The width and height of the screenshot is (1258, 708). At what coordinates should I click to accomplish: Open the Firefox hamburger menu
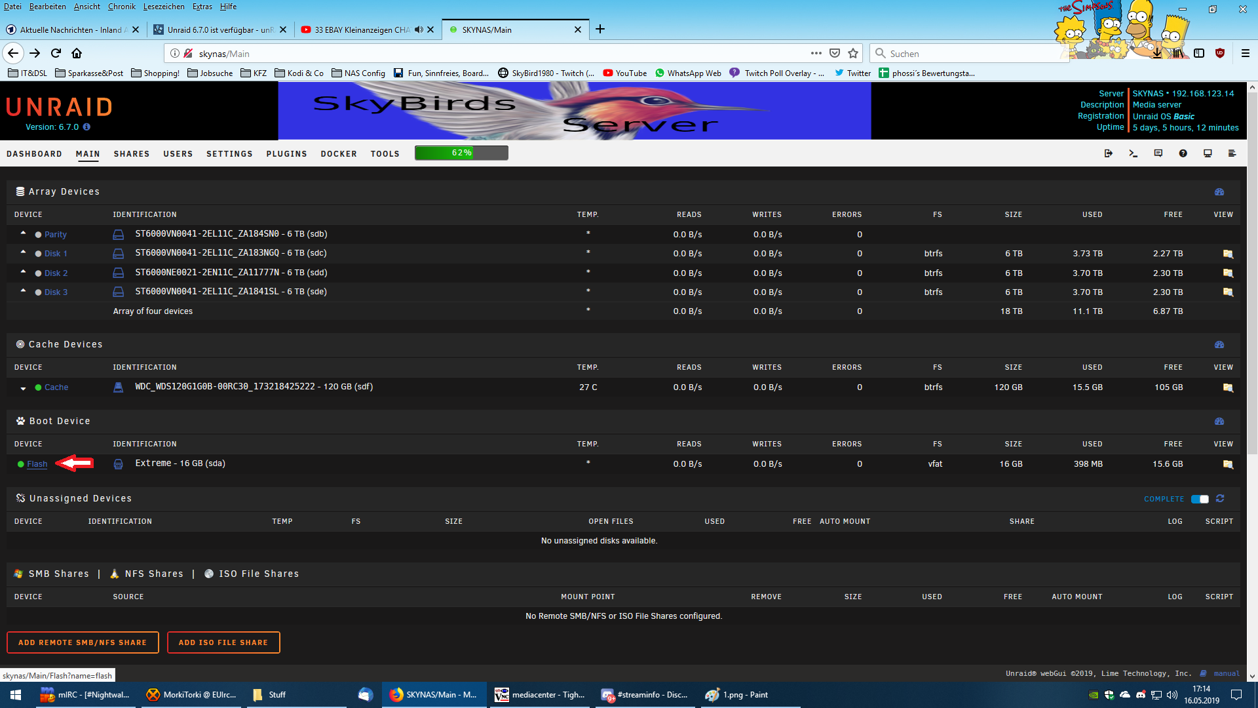point(1245,53)
